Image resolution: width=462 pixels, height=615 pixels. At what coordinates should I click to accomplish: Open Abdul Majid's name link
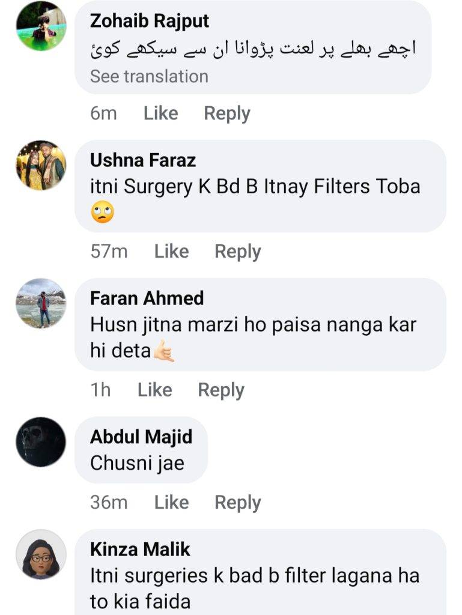coord(141,437)
